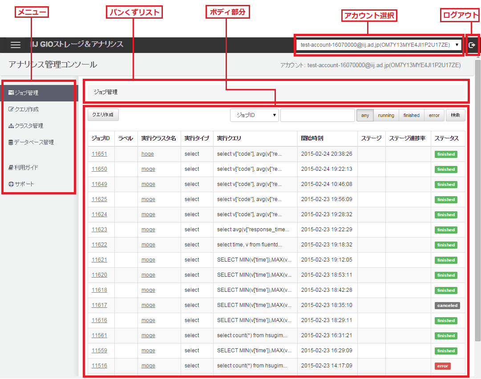Open job ID 11625 link
The image size is (481, 379).
pos(99,199)
